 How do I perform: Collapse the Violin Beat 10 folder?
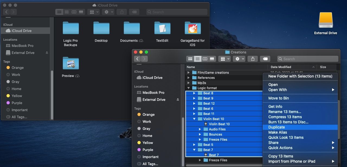pyautogui.click(x=194, y=119)
